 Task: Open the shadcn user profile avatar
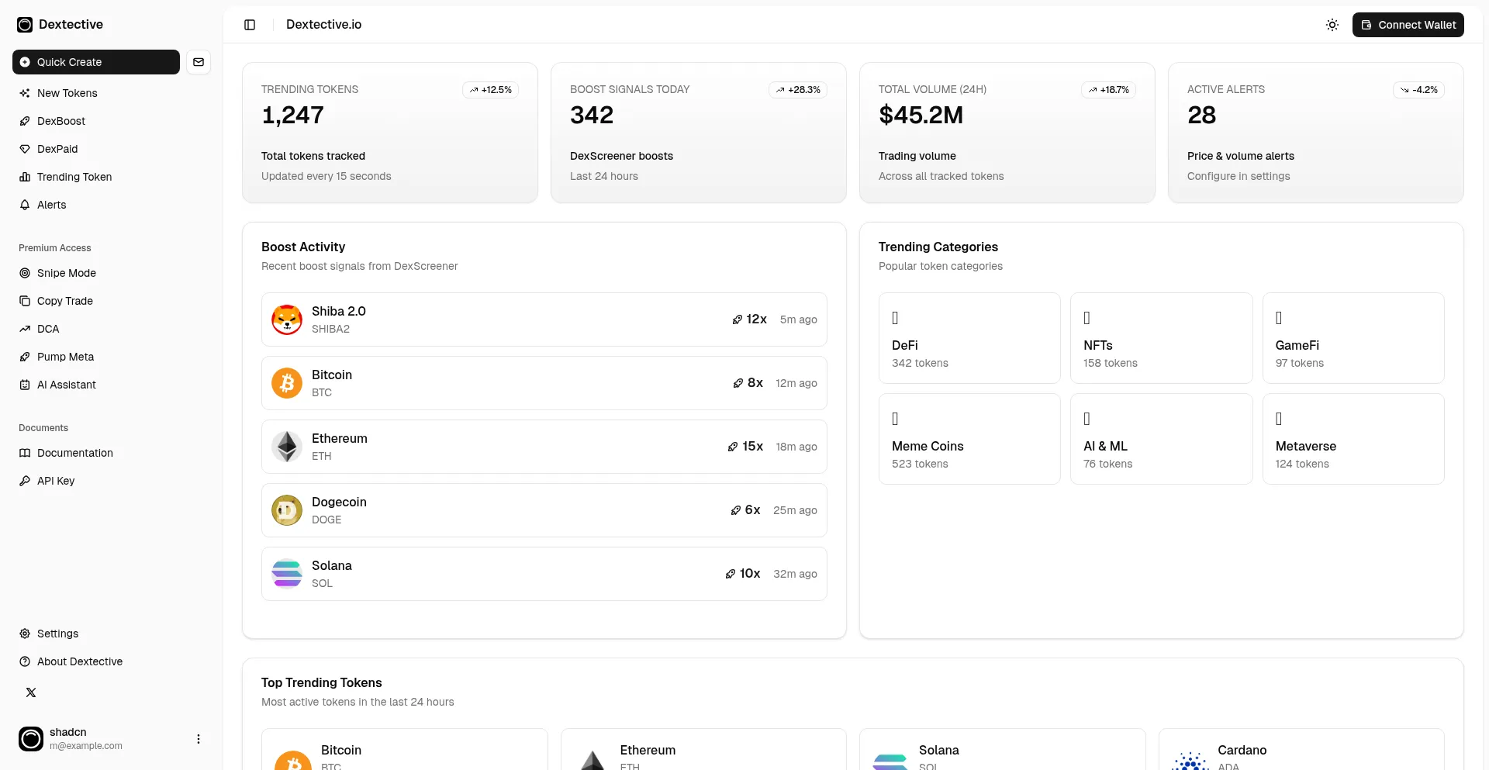click(31, 739)
